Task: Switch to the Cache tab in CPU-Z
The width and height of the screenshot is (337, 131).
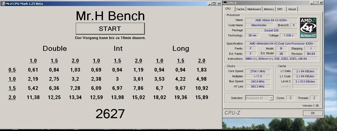Action: pos(240,9)
